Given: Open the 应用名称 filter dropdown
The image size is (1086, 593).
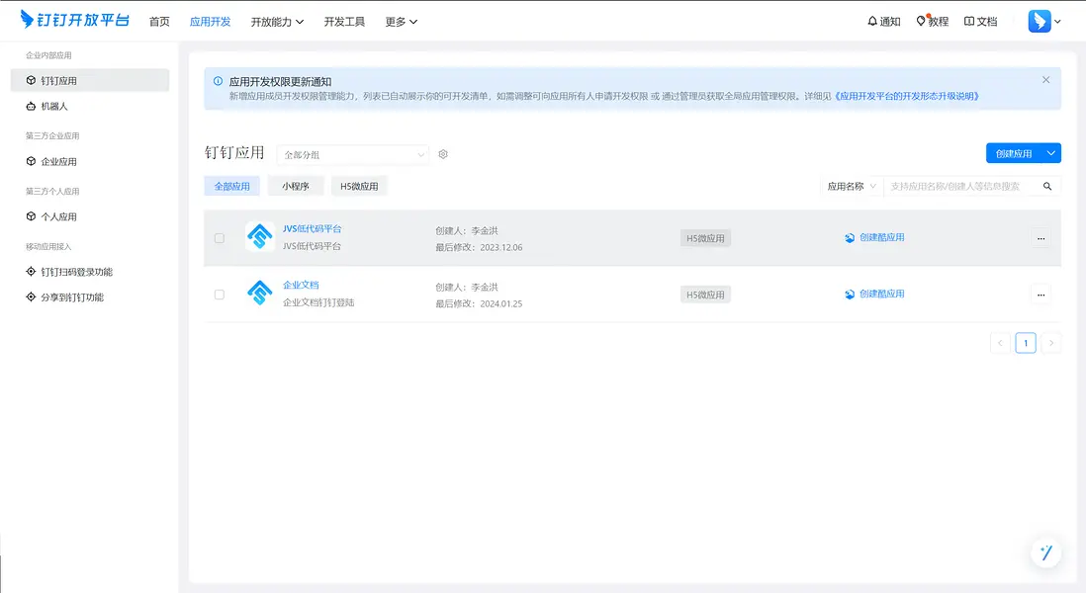Looking at the screenshot, I should (x=849, y=185).
